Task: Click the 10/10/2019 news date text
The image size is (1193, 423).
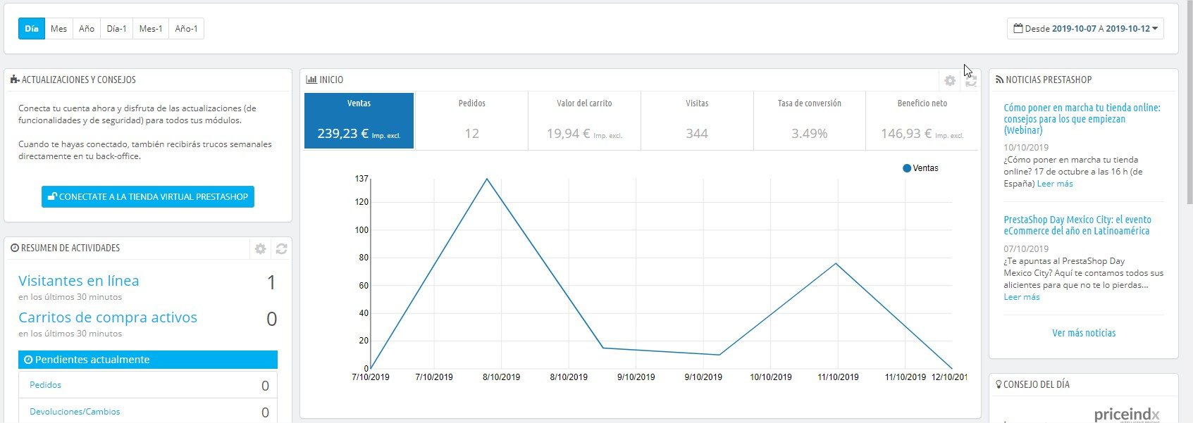Action: coord(1026,148)
